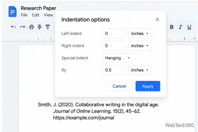Open the Google Docs home icon
The height and width of the screenshot is (132, 198).
click(12, 12)
